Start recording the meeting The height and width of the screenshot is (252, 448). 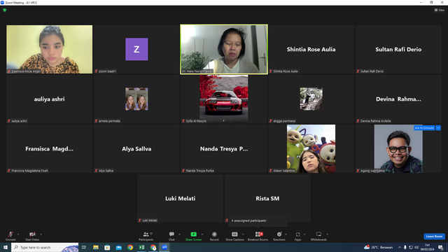pos(214,237)
